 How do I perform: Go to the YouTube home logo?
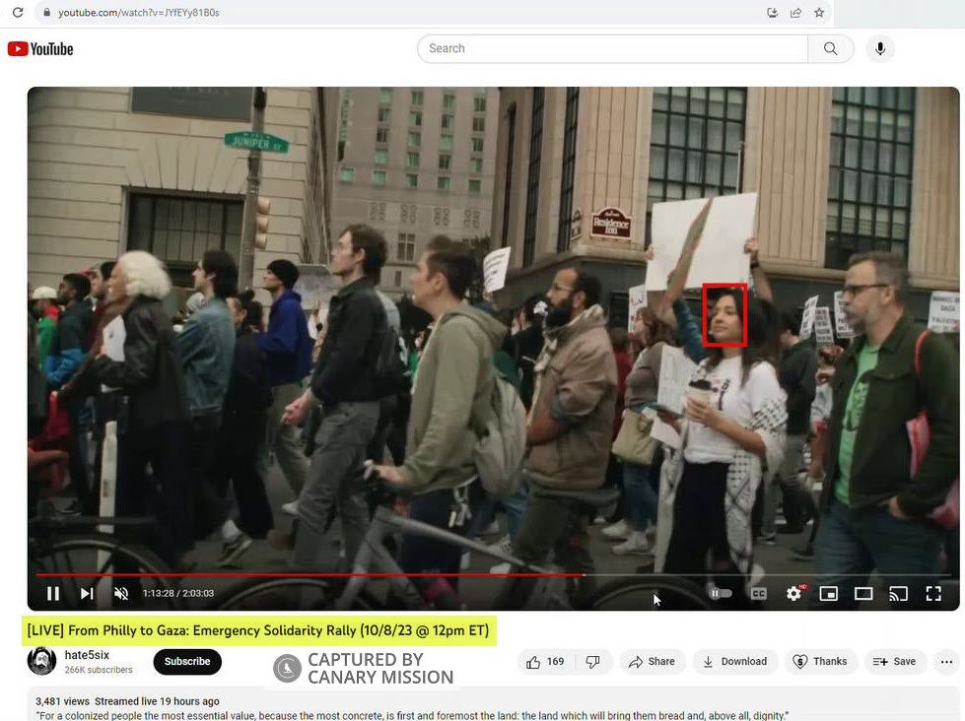40,48
